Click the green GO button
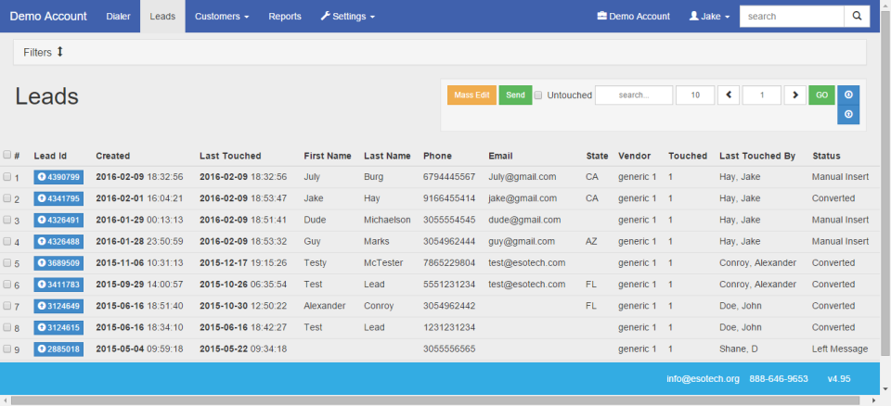 (x=821, y=95)
